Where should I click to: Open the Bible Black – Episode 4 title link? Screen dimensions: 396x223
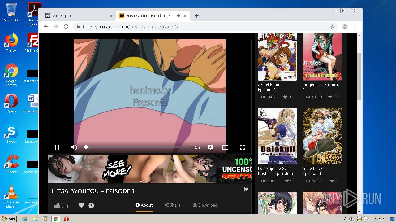pos(314,171)
